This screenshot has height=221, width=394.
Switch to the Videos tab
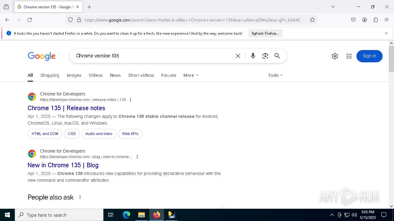[x=95, y=75]
